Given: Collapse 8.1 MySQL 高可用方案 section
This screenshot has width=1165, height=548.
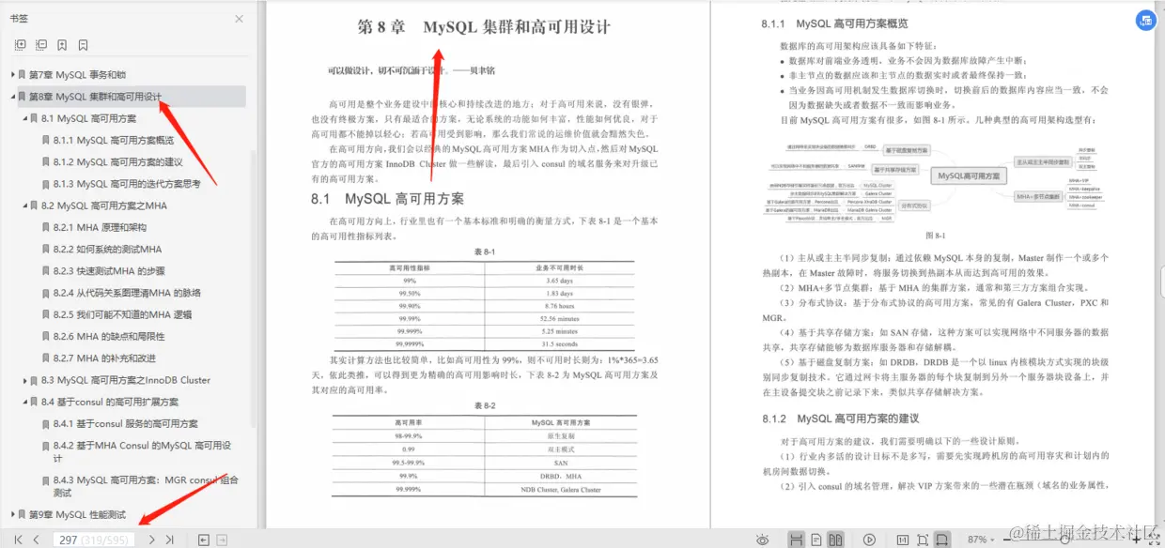Looking at the screenshot, I should pyautogui.click(x=25, y=118).
